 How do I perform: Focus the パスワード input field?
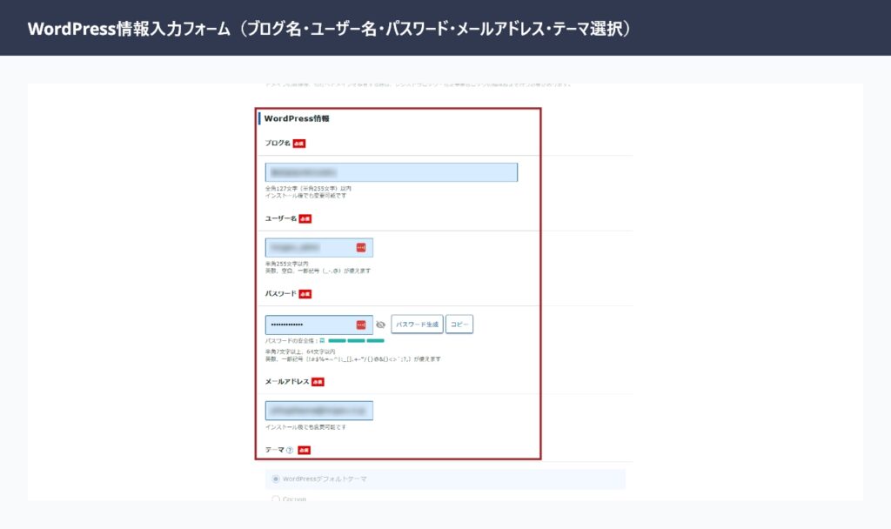click(319, 325)
